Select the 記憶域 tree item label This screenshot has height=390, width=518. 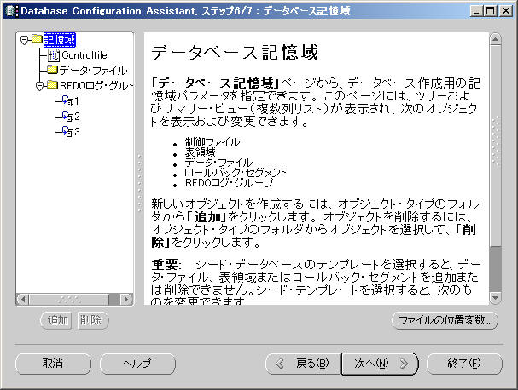click(x=60, y=40)
